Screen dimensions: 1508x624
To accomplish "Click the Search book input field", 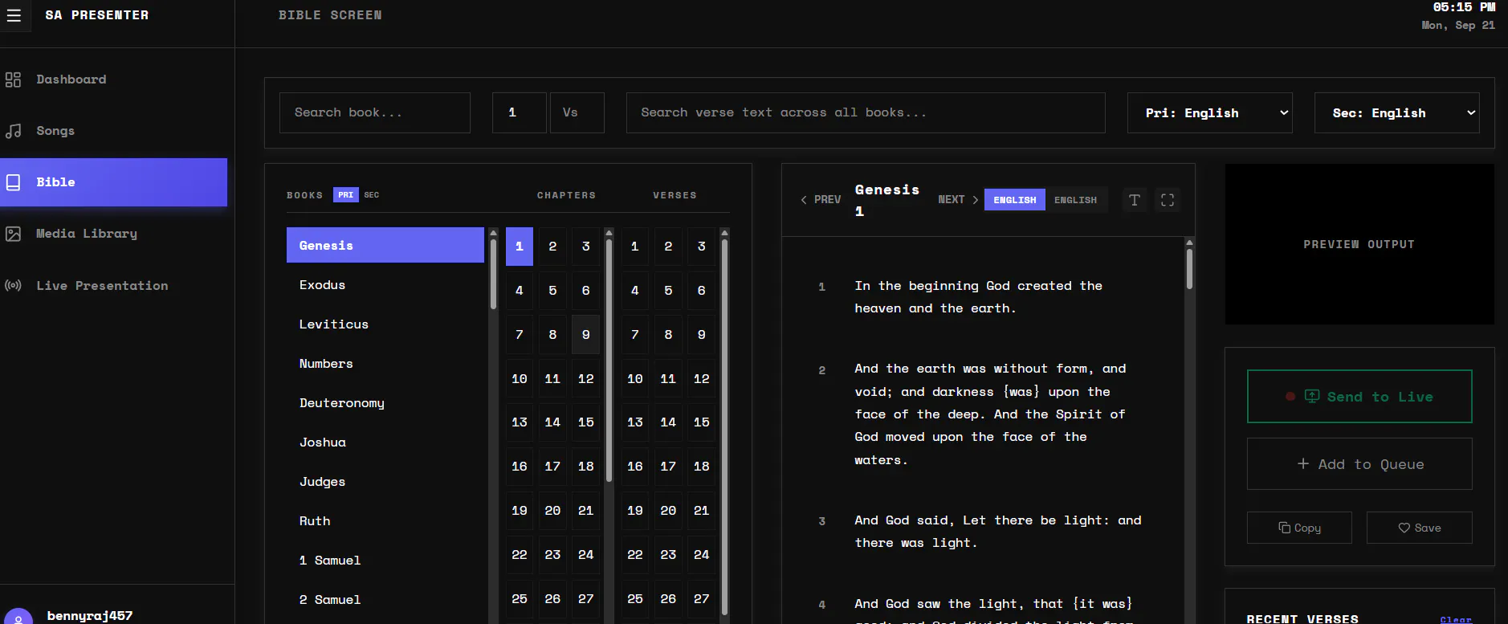I will tap(375, 112).
